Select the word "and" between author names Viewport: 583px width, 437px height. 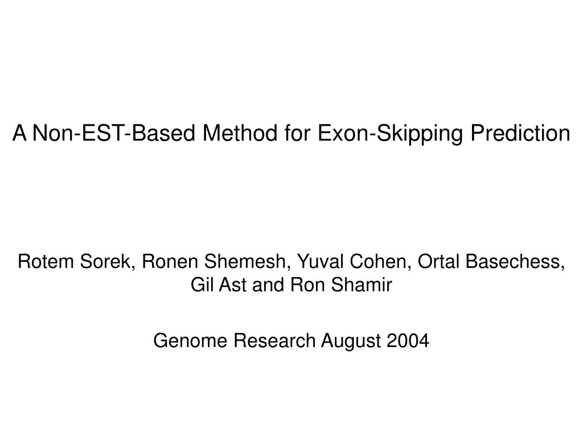point(268,285)
